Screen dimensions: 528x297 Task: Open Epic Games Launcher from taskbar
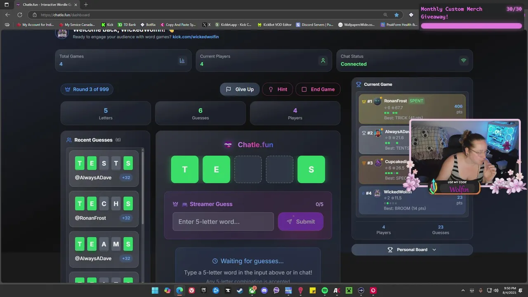pos(204,290)
